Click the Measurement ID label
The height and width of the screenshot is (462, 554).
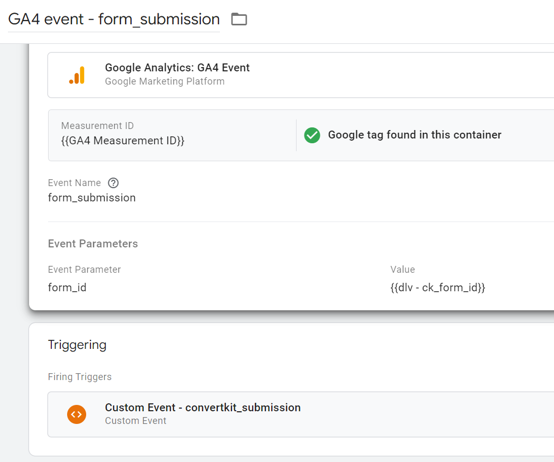[x=97, y=126]
